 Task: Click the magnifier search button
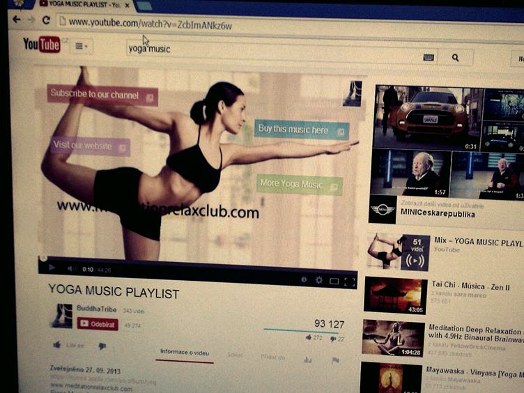click(455, 58)
